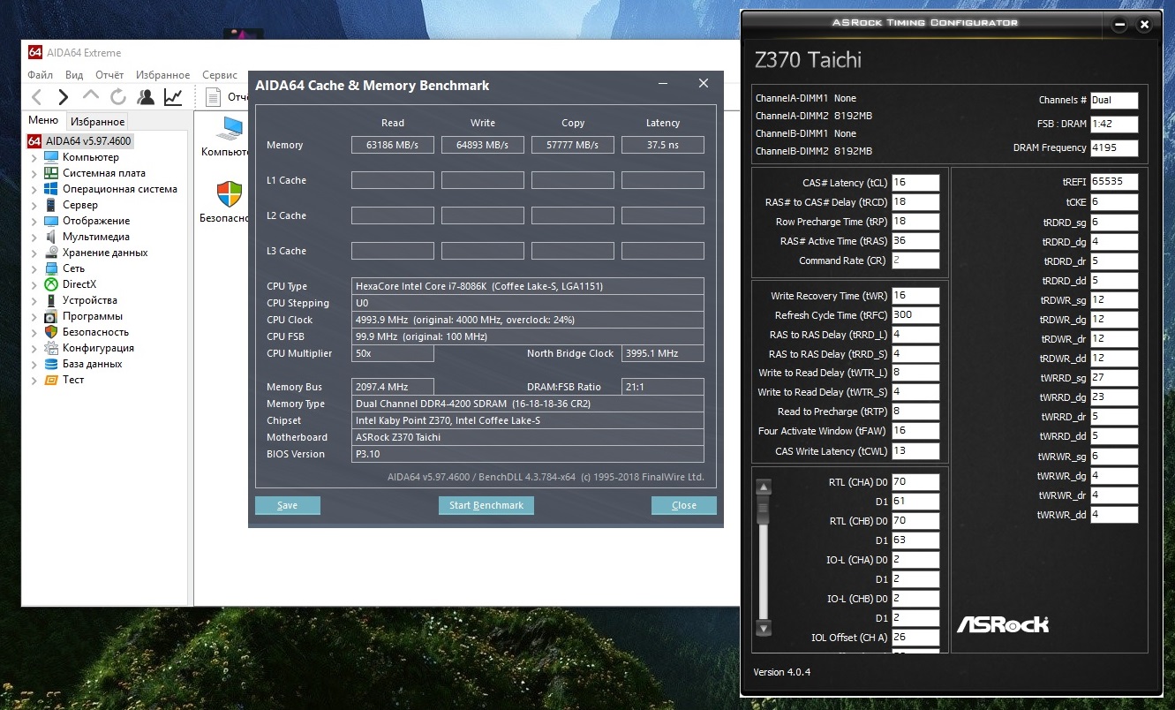Click the Хранение данных storage icon
The width and height of the screenshot is (1175, 710).
[51, 253]
